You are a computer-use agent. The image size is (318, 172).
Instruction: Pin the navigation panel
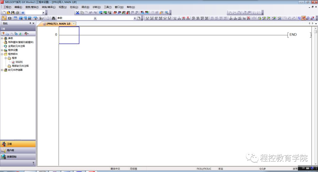(30, 23)
